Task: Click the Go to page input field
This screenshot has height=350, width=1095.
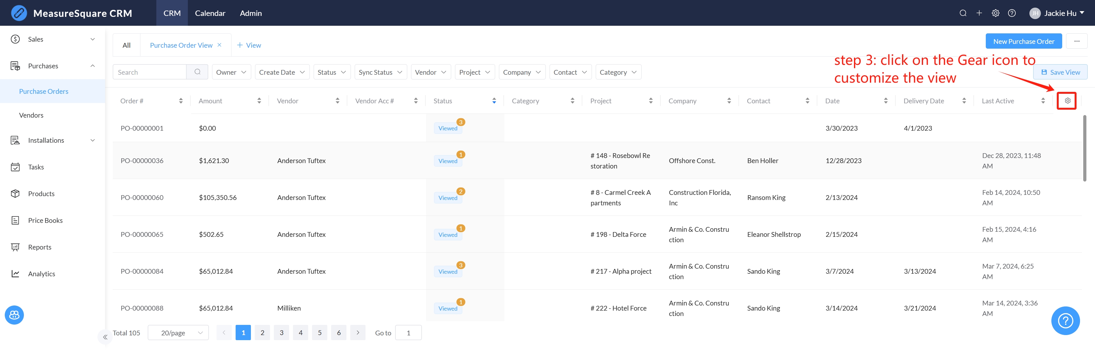Action: [408, 333]
